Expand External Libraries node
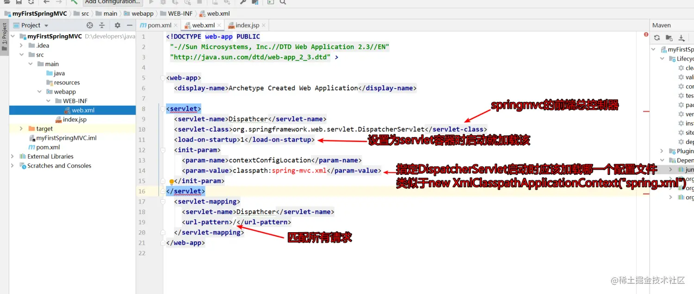 click(13, 156)
